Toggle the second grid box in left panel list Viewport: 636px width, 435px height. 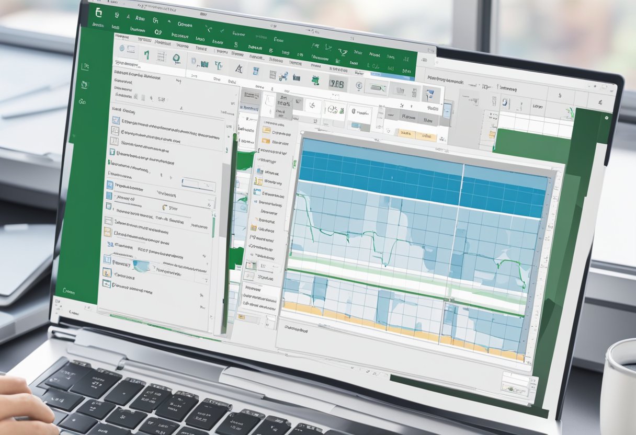(115, 131)
